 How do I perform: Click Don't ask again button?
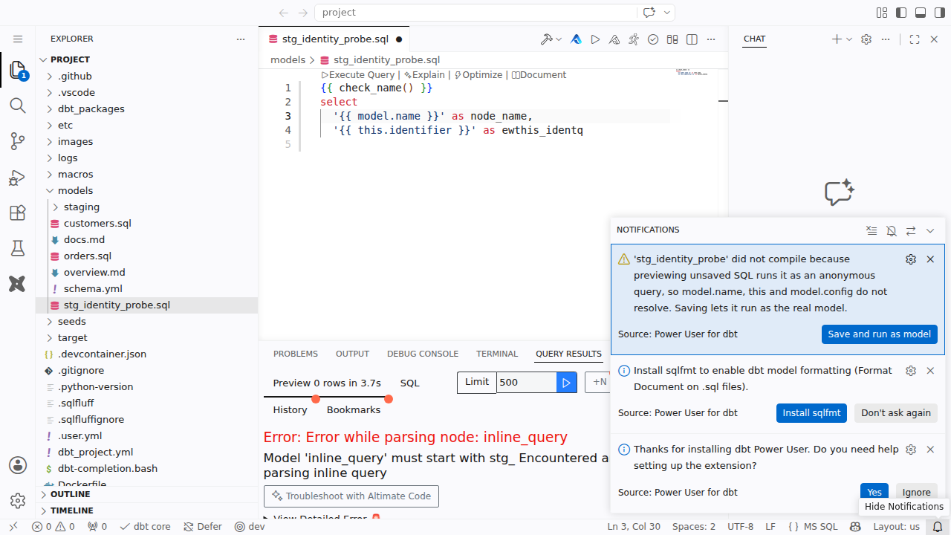pos(896,413)
